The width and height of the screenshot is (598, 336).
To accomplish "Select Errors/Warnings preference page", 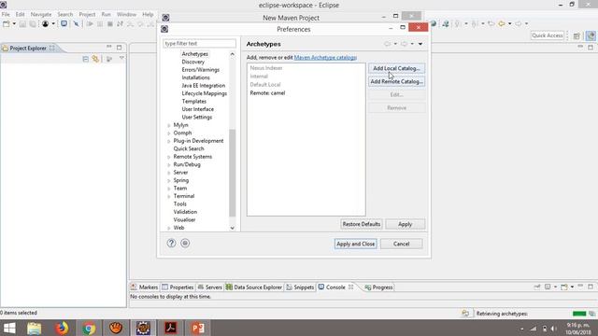I will (x=201, y=70).
